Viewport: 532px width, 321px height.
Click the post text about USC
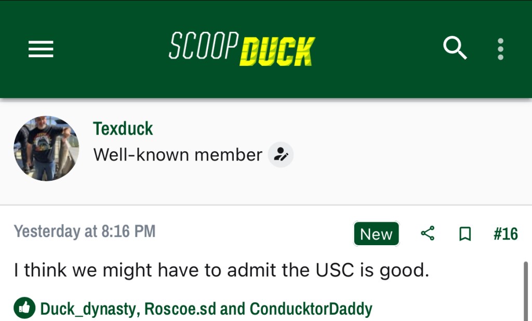tap(221, 270)
